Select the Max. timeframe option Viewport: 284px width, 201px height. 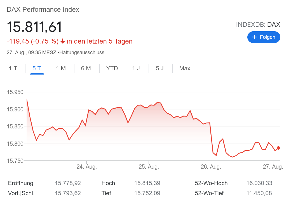pos(185,68)
